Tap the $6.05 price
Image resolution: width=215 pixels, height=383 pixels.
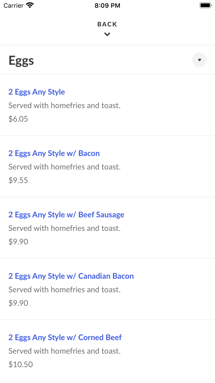(18, 119)
